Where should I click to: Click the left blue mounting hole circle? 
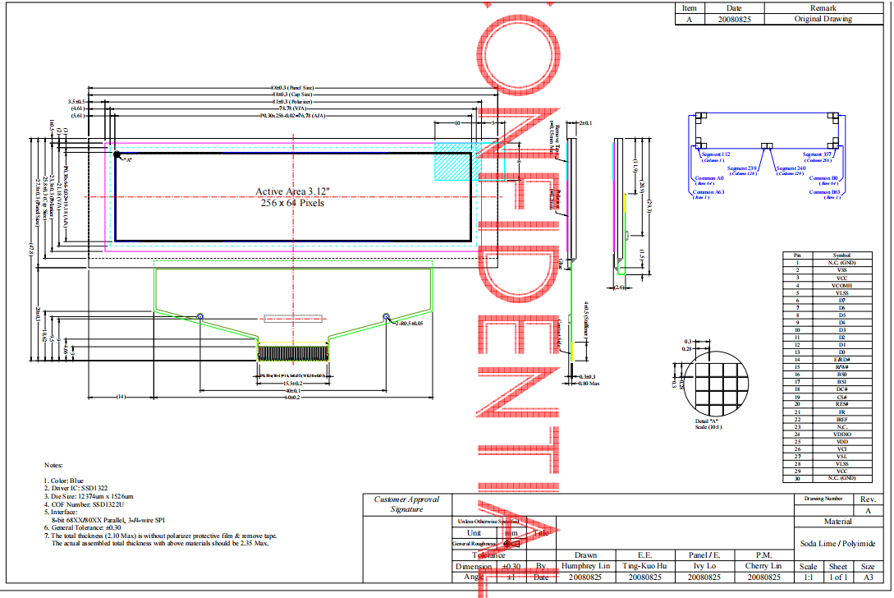pos(200,316)
